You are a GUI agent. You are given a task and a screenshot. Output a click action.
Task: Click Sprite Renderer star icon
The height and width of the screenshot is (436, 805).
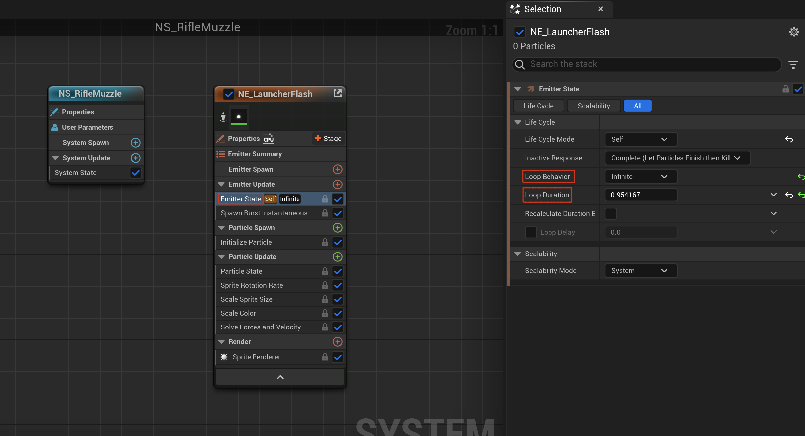coord(224,357)
